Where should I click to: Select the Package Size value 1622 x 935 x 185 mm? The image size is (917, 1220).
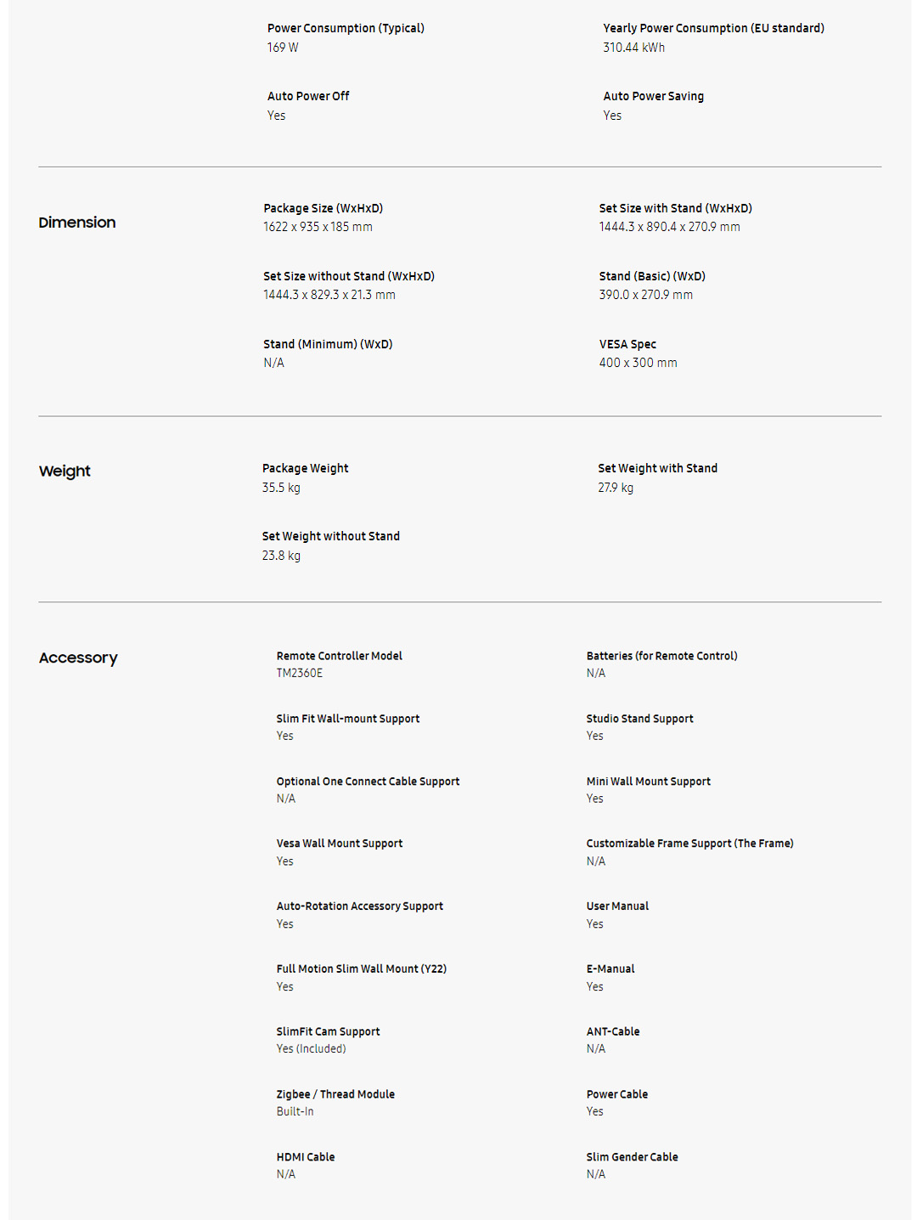[318, 227]
